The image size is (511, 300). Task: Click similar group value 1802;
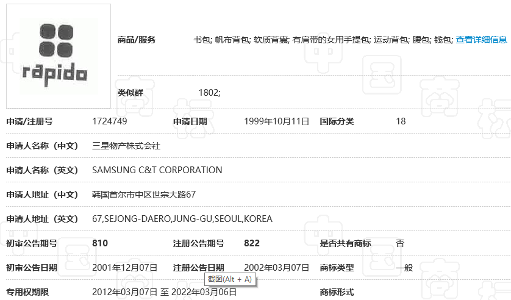pyautogui.click(x=210, y=93)
